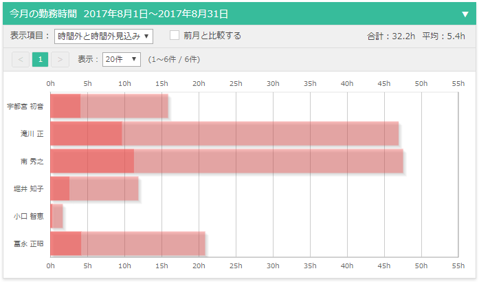This screenshot has height=282, width=479.
Task: Go to previous page arrow
Action: coord(21,60)
